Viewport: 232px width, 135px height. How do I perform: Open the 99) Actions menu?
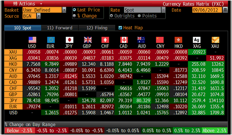[25, 4]
